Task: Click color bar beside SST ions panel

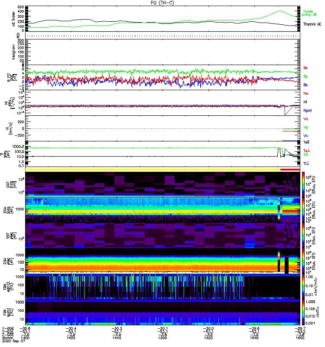Action: tap(303, 184)
